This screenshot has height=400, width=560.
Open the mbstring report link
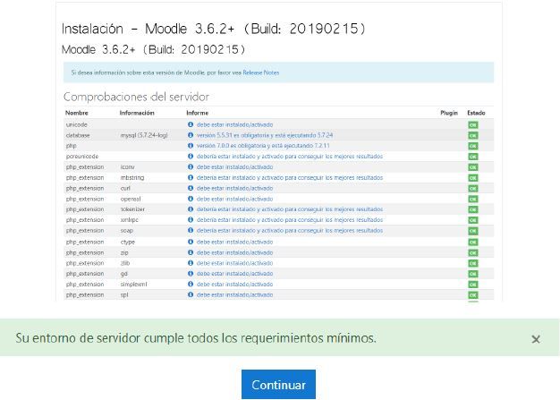pos(290,177)
